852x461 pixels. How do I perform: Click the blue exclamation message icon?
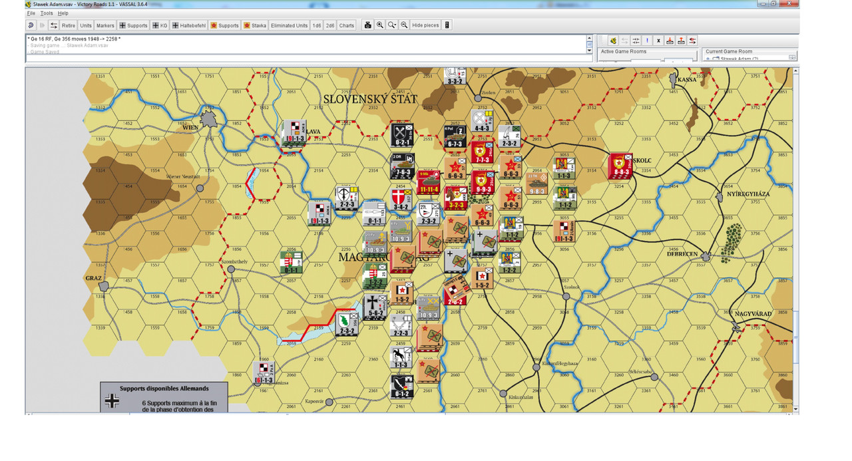[647, 41]
